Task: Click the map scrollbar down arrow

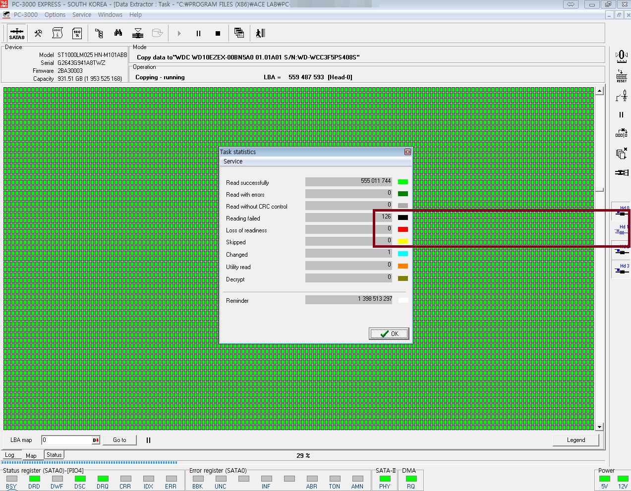Action: (599, 427)
